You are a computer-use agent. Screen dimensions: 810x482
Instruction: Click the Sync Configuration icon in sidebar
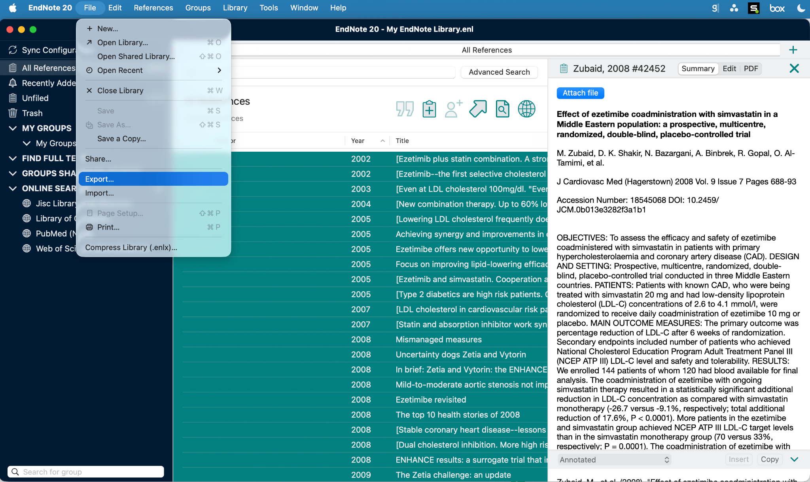[x=13, y=50]
